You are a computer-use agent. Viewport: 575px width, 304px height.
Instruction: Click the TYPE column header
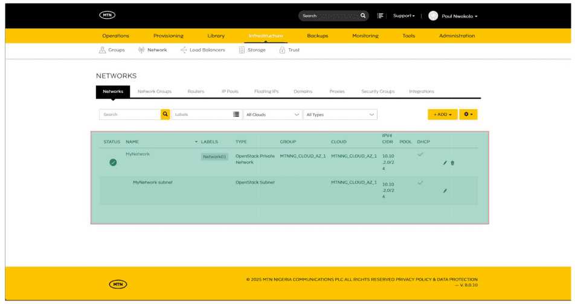[x=241, y=142]
